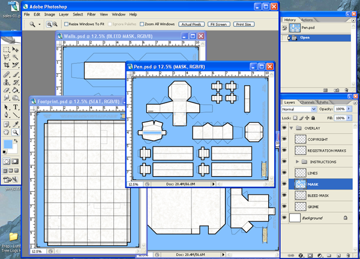
Task: Enable Zoom All Windows checkbox
Action: [x=142, y=24]
